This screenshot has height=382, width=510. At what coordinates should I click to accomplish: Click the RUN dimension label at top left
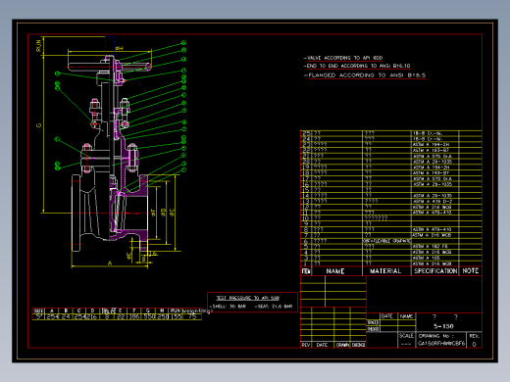39,46
